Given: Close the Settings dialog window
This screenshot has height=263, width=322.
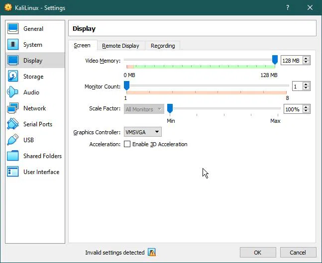Looking at the screenshot, I should (x=310, y=7).
